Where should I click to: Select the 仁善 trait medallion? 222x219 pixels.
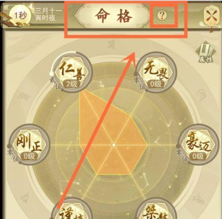(x=72, y=72)
